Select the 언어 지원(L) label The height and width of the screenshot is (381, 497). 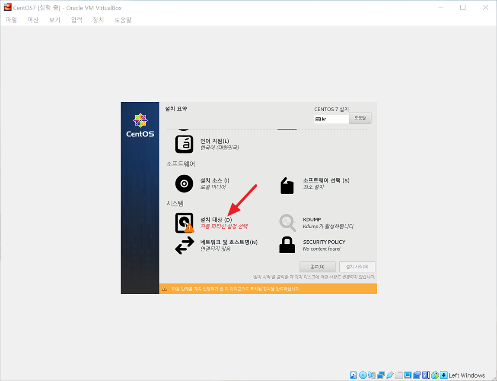[x=215, y=141]
